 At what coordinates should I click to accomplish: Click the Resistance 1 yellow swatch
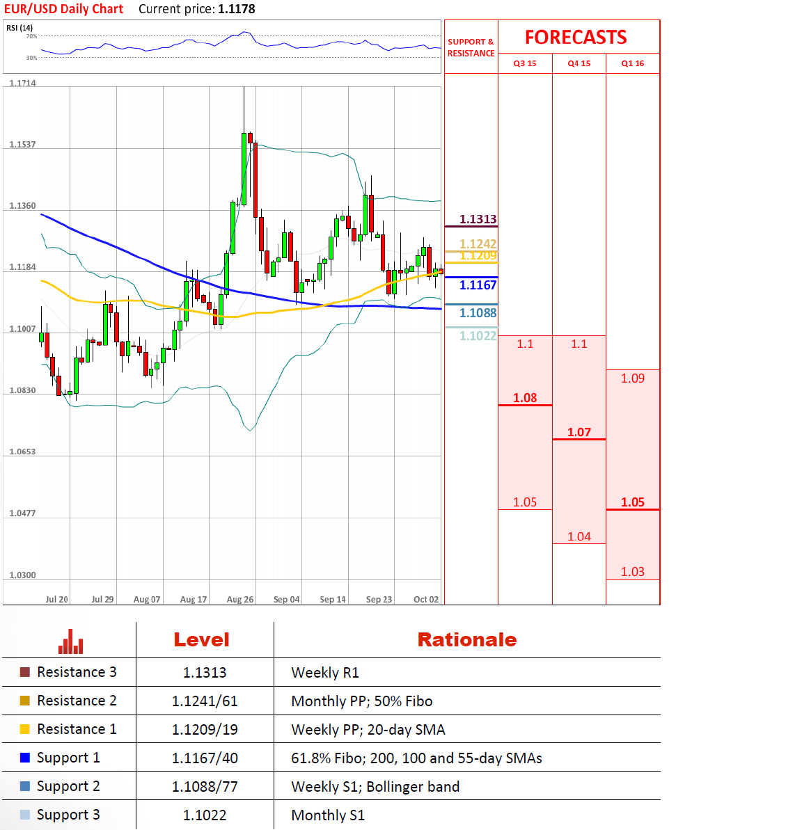tap(24, 729)
